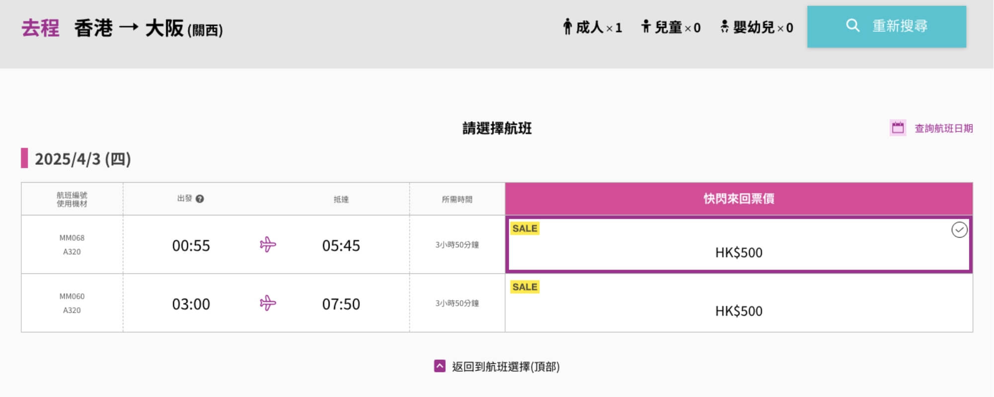This screenshot has height=397, width=994.
Task: Click the 快閃來回票價 fare column header
Action: coord(739,198)
